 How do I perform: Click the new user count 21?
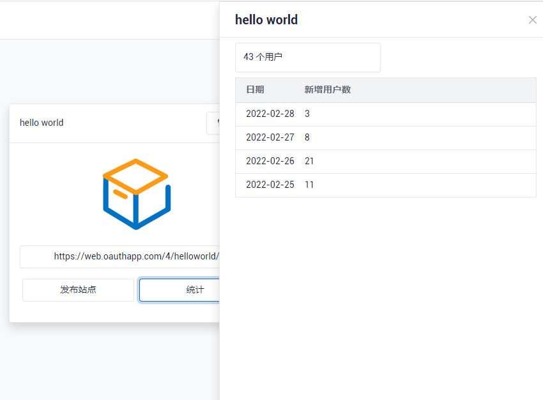pos(309,161)
